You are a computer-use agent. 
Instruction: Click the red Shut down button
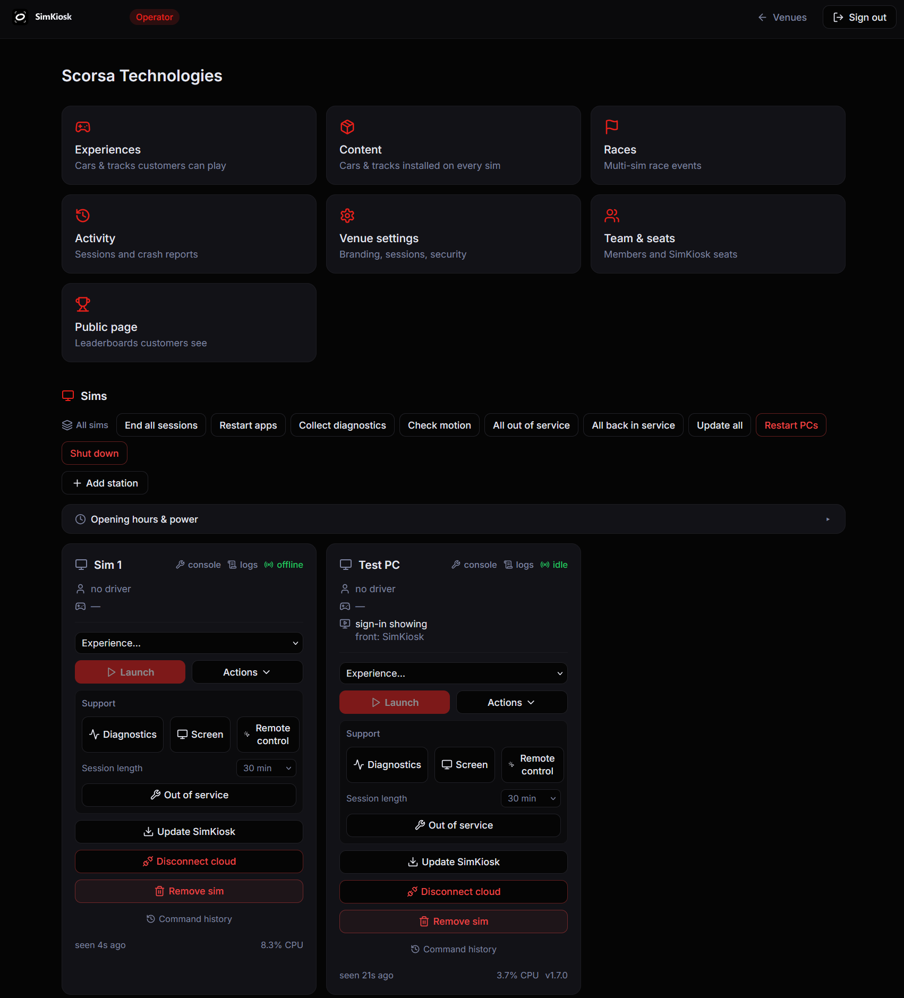pyautogui.click(x=95, y=454)
